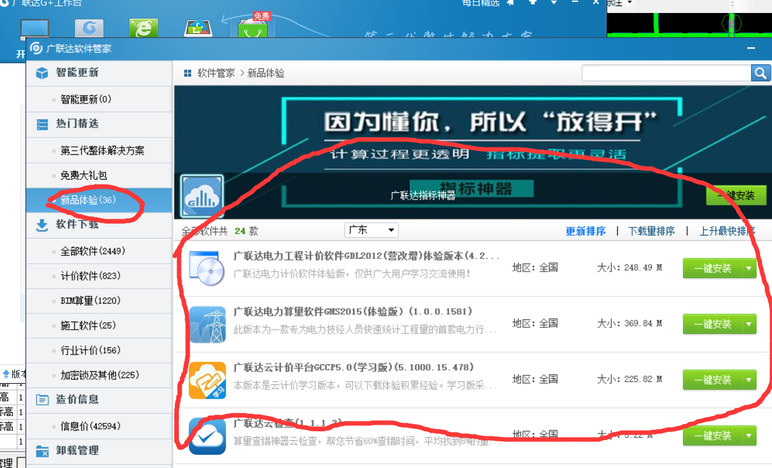
Task: Select 施工软件(25) in sidebar
Action: pos(99,325)
